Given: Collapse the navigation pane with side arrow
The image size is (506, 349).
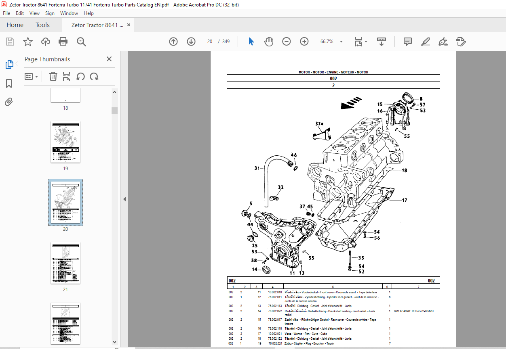Looking at the screenshot, I should (124, 199).
